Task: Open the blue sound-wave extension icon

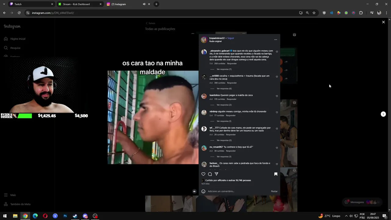Action: 331,13
